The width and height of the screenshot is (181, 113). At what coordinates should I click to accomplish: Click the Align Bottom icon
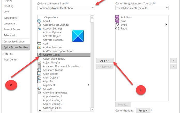(39, 73)
